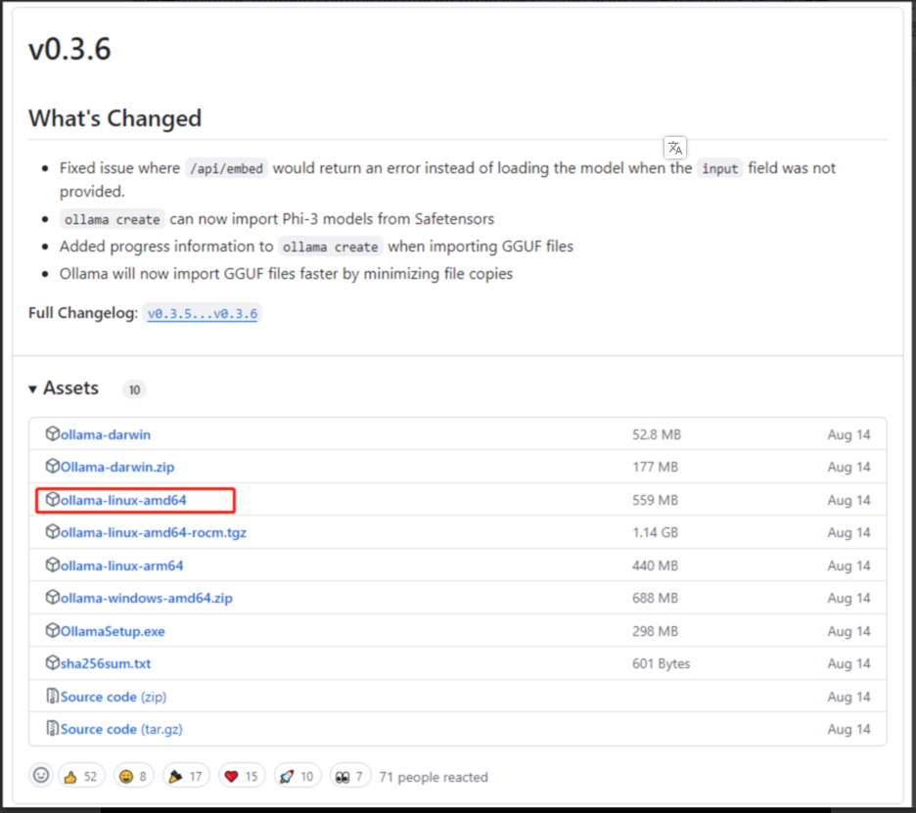Open the sha256sum.txt file
Screen dimensions: 916x813
point(106,664)
